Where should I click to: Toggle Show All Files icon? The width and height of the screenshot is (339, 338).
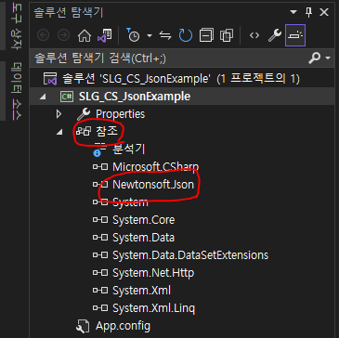(227, 35)
